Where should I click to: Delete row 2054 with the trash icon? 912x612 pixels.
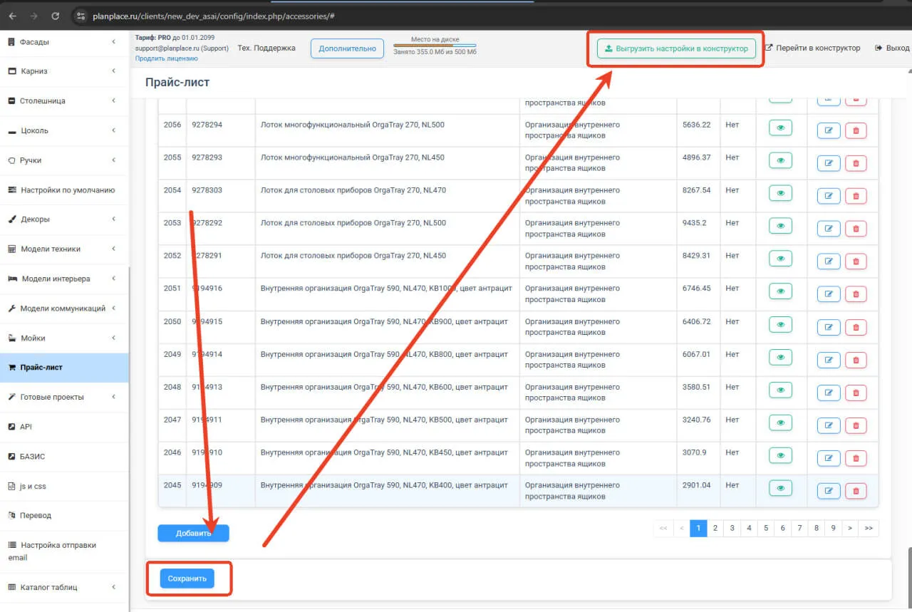(x=856, y=196)
